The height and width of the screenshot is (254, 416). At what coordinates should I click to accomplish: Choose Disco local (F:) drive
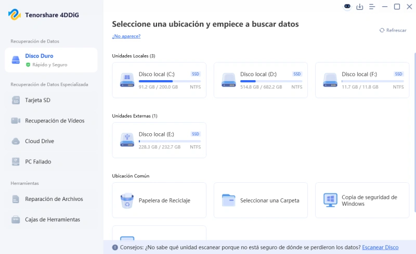[x=362, y=80]
